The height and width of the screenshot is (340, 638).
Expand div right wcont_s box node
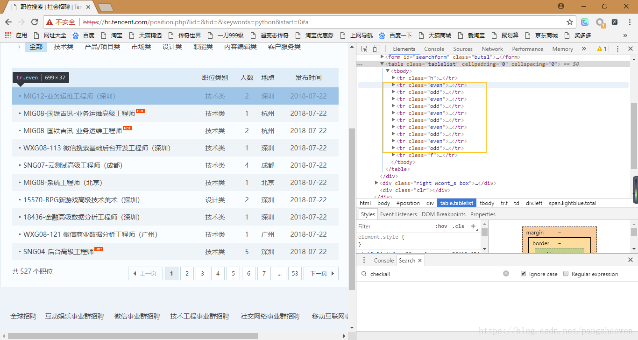click(376, 183)
